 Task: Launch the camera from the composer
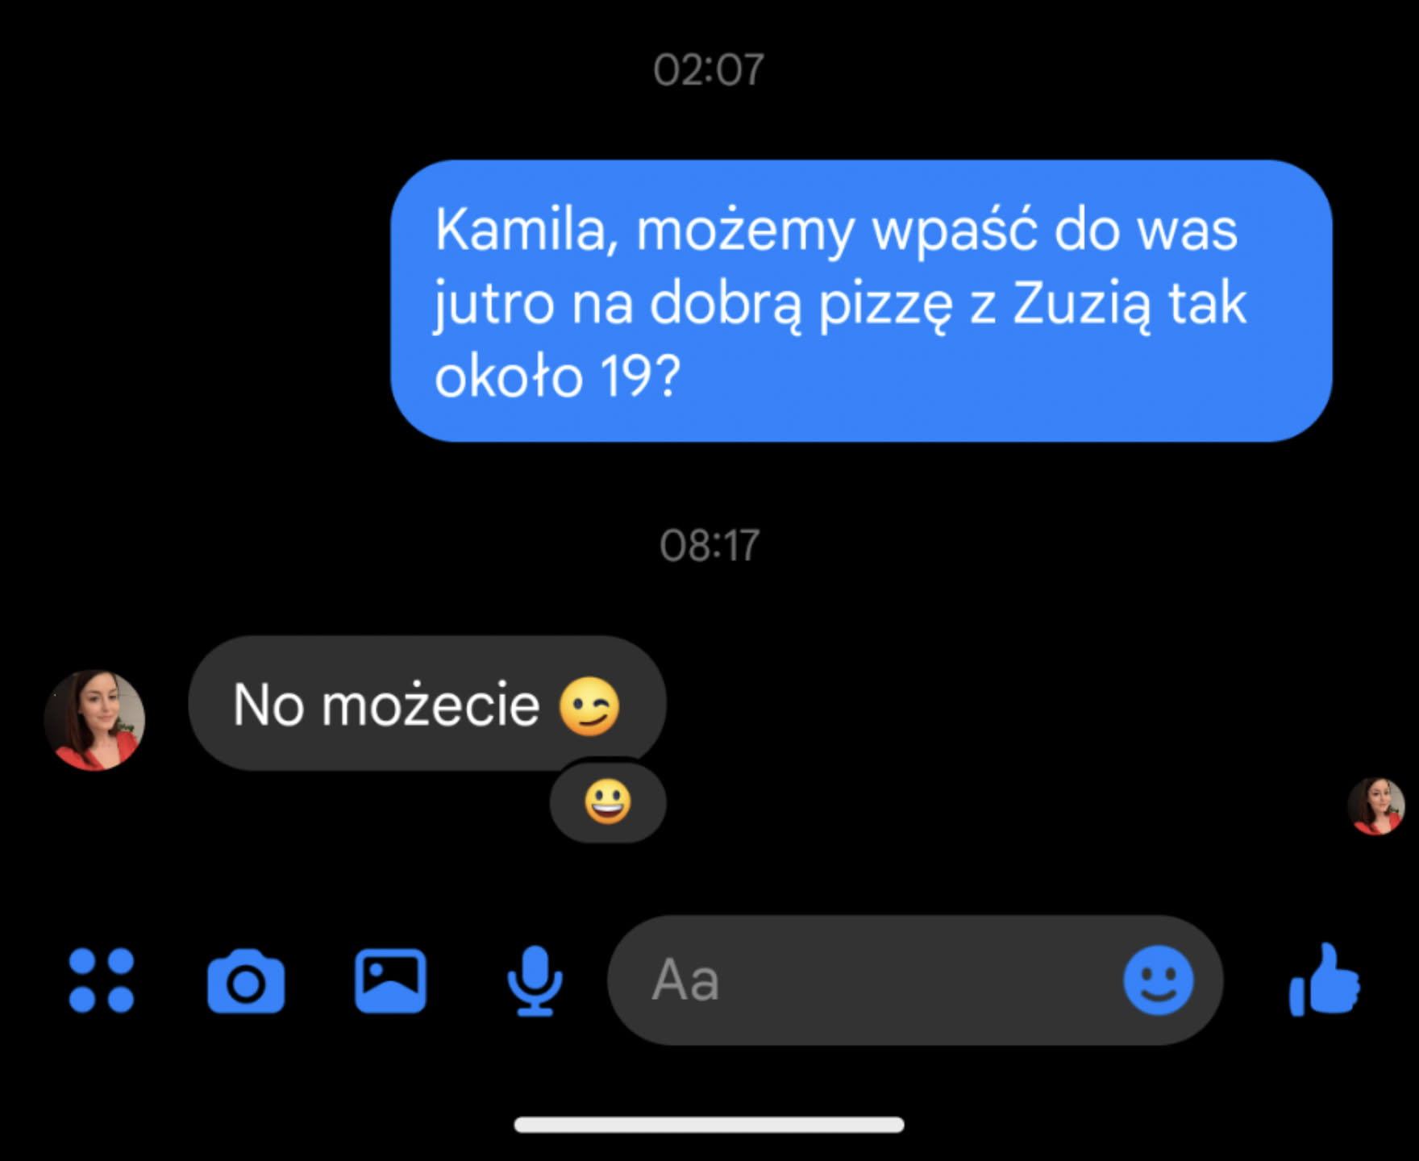click(x=246, y=980)
